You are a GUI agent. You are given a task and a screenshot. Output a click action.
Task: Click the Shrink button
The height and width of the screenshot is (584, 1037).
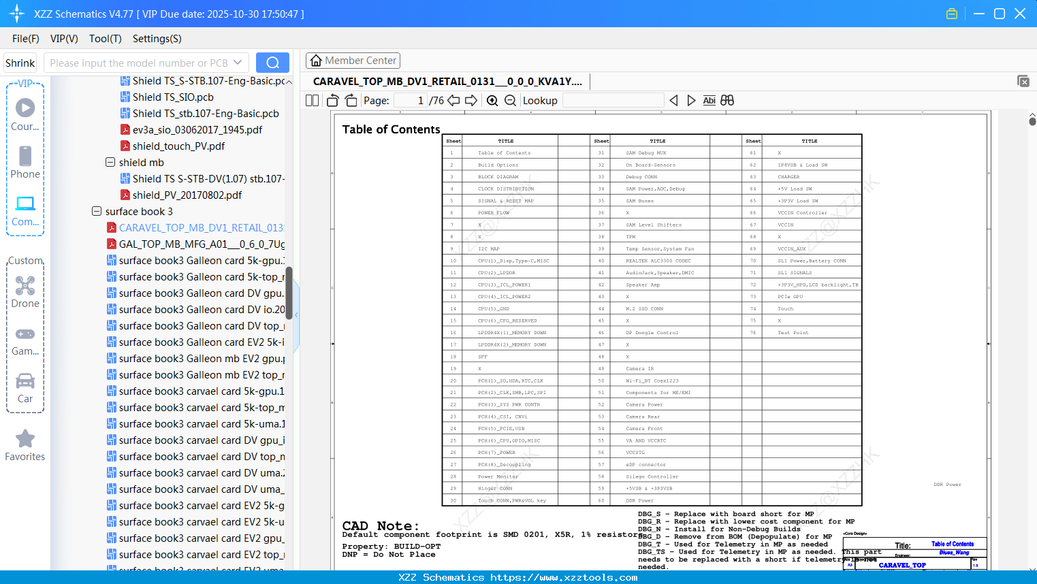tap(20, 63)
